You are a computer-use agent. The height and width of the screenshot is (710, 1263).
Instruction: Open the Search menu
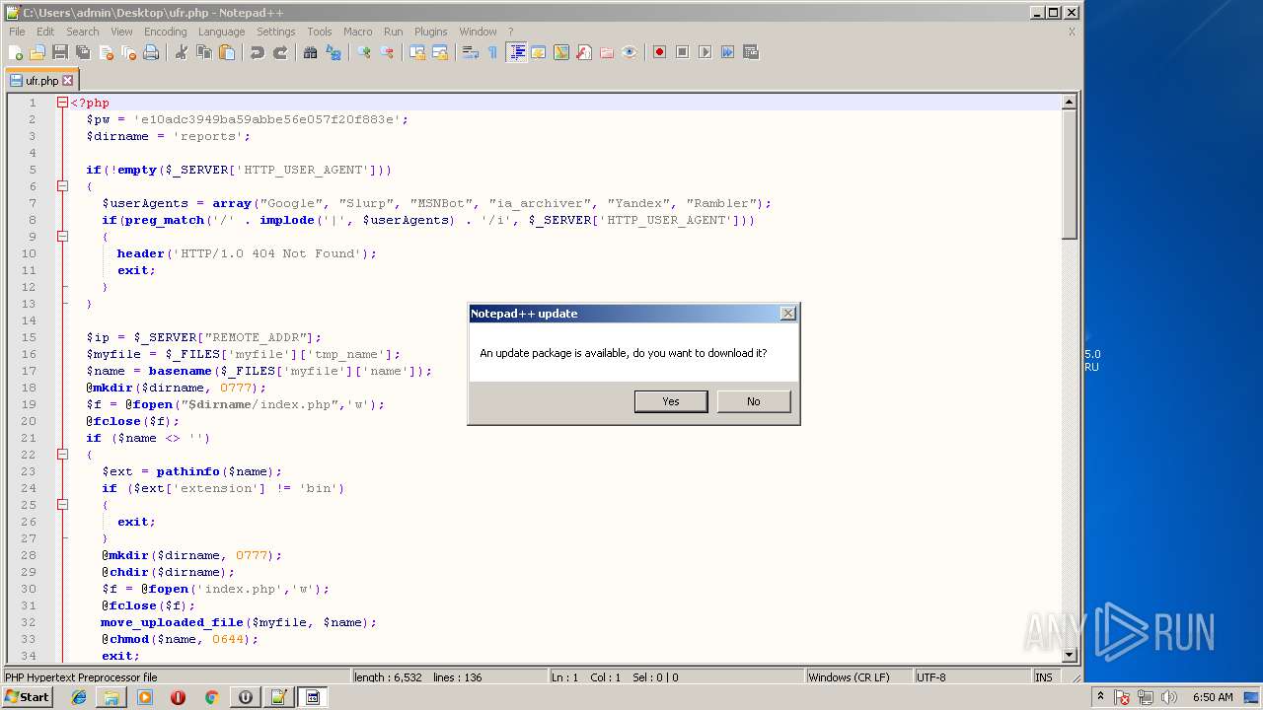coord(83,32)
